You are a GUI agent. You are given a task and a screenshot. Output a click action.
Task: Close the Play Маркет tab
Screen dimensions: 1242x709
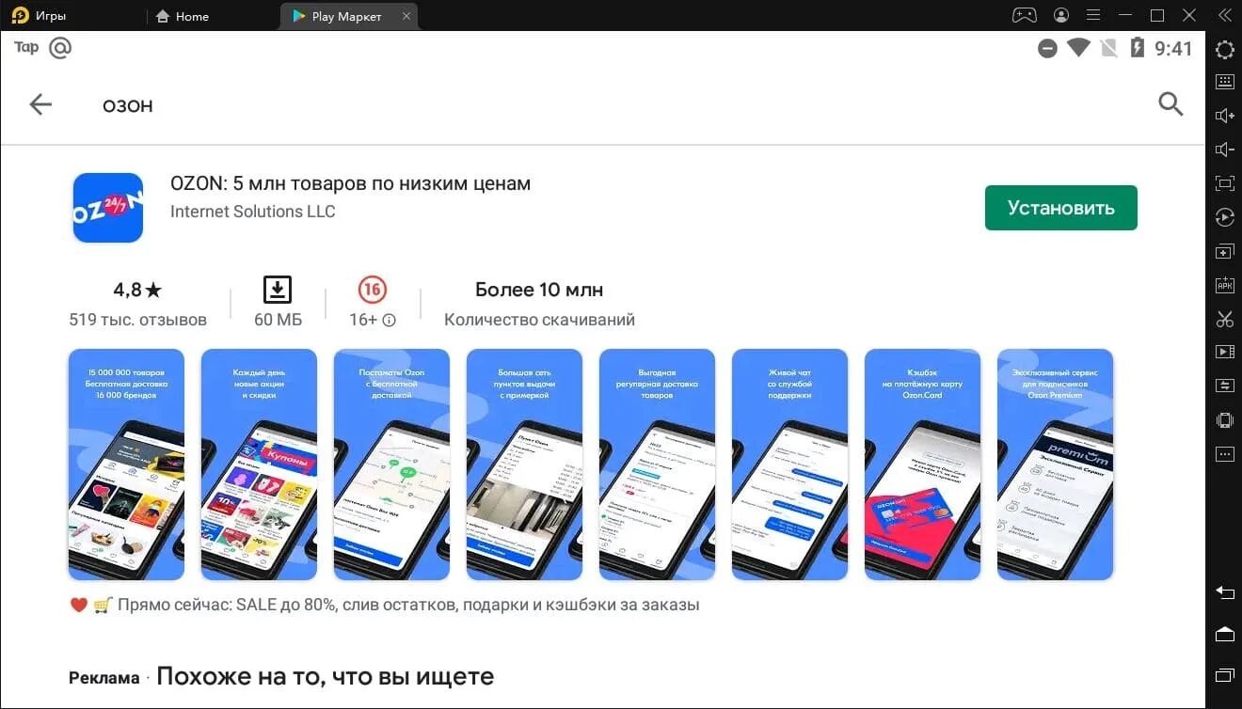406,16
